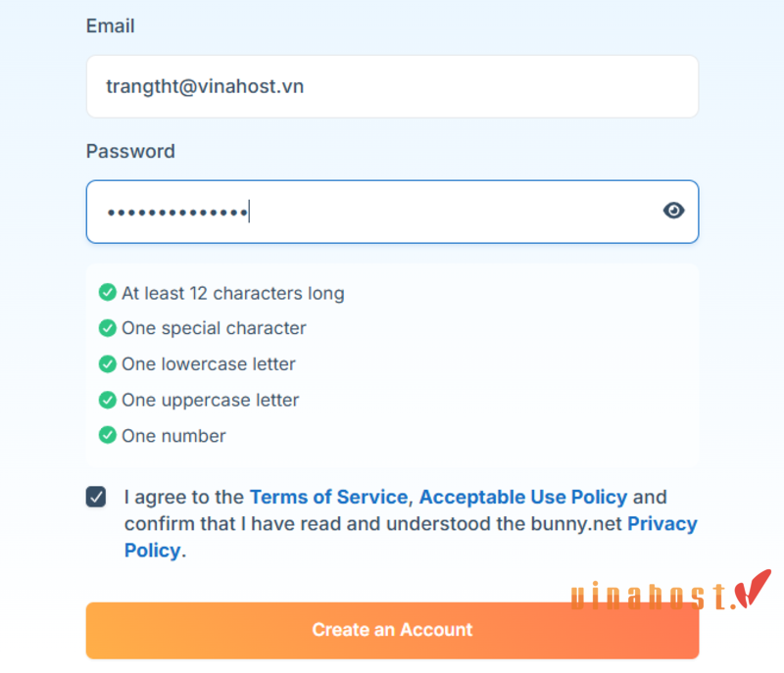Show password using the eye icon
The image size is (784, 673).
coord(673,211)
